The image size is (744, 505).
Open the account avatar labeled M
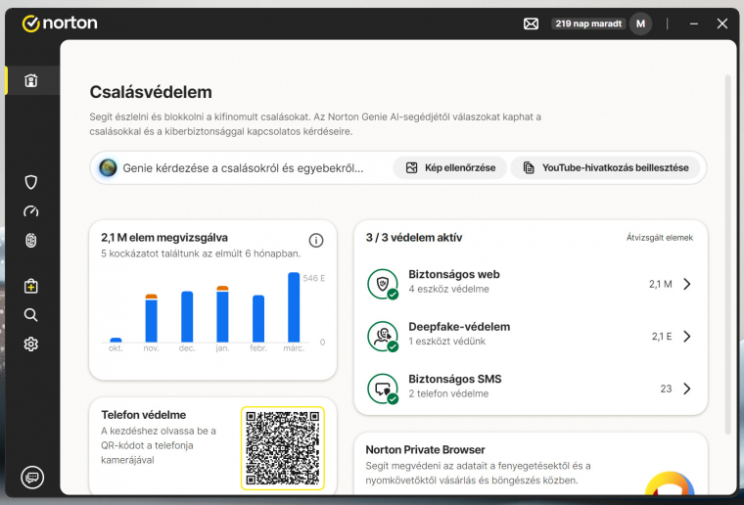click(x=640, y=23)
